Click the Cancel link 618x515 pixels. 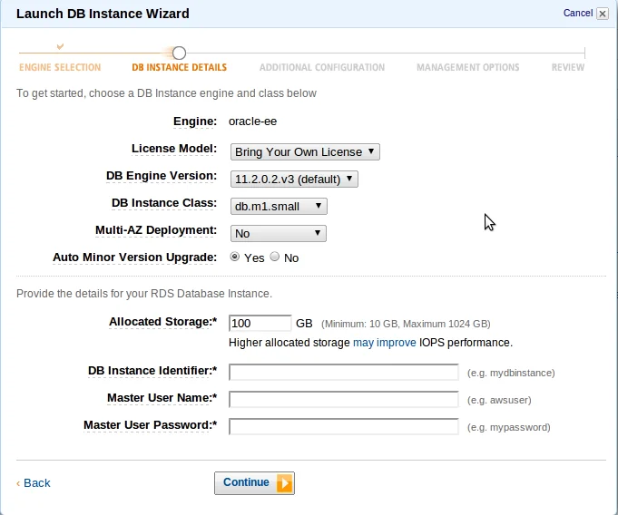578,13
